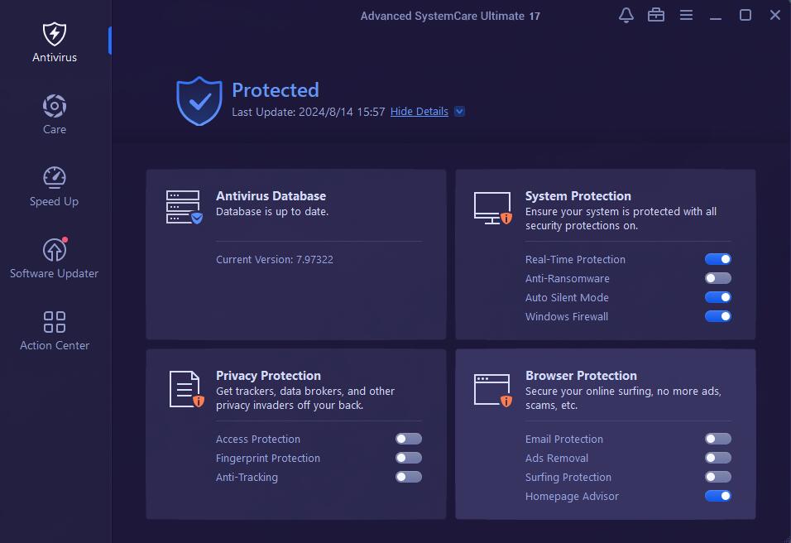Screen dimensions: 791x543
Task: Maximize the Advanced SystemCare window
Action: coord(745,15)
